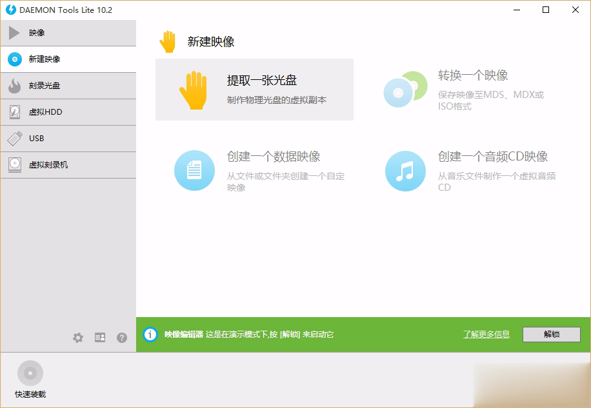Click the 从文件或文件夹创建一个自定映像 description
591x408 pixels.
tap(286, 182)
